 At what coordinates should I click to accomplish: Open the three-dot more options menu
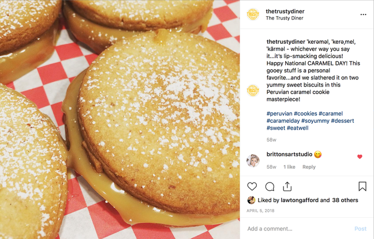pos(363,14)
